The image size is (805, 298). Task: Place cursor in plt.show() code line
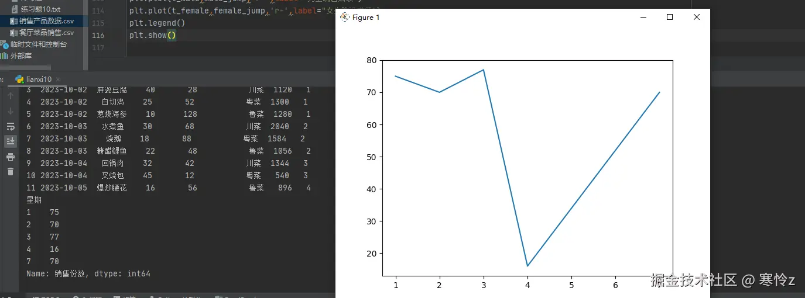coord(153,36)
